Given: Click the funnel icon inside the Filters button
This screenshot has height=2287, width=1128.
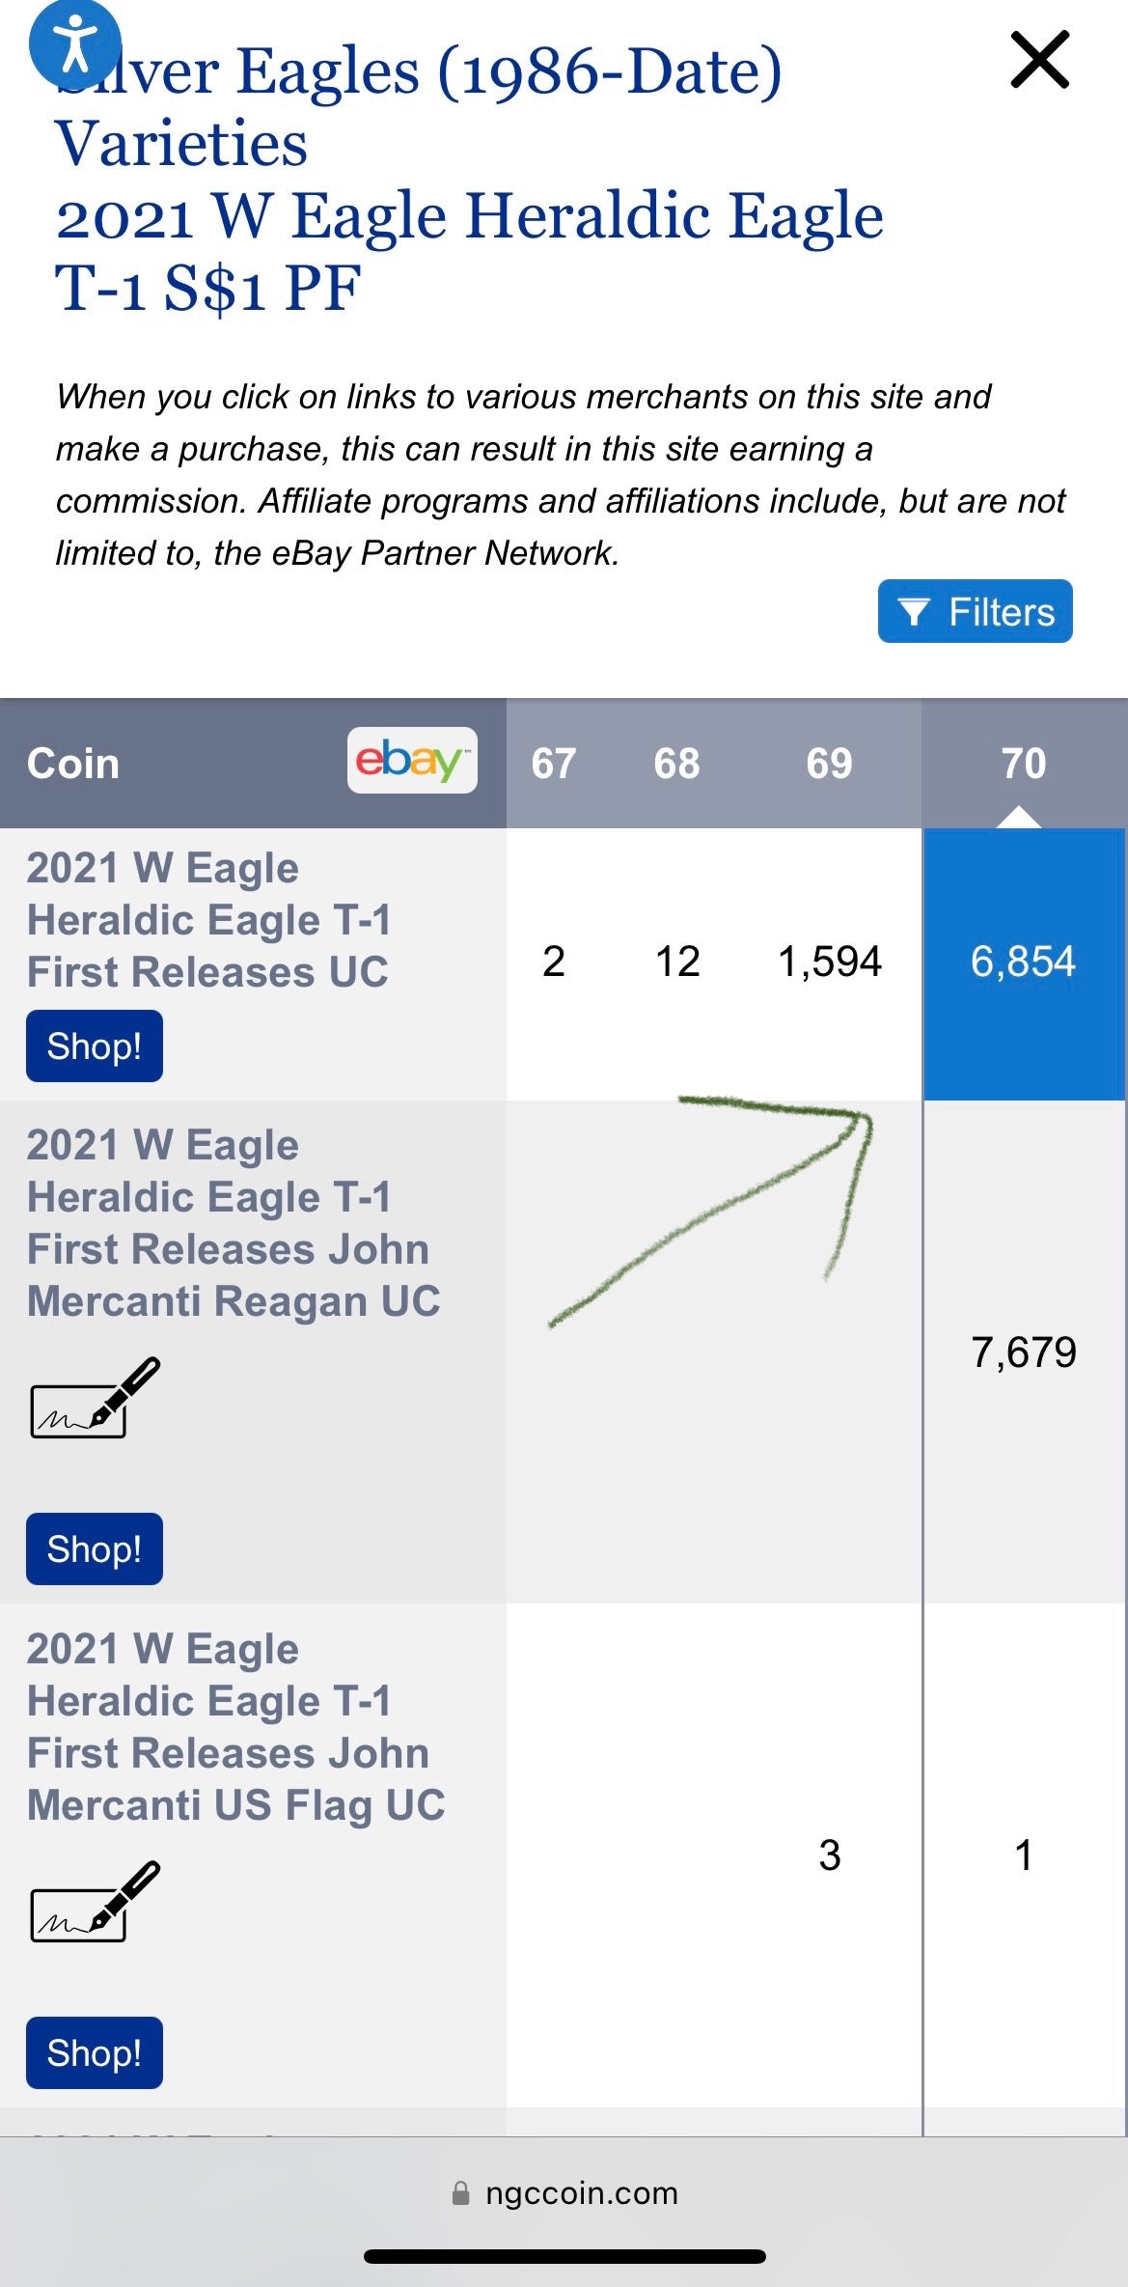Looking at the screenshot, I should [x=915, y=610].
